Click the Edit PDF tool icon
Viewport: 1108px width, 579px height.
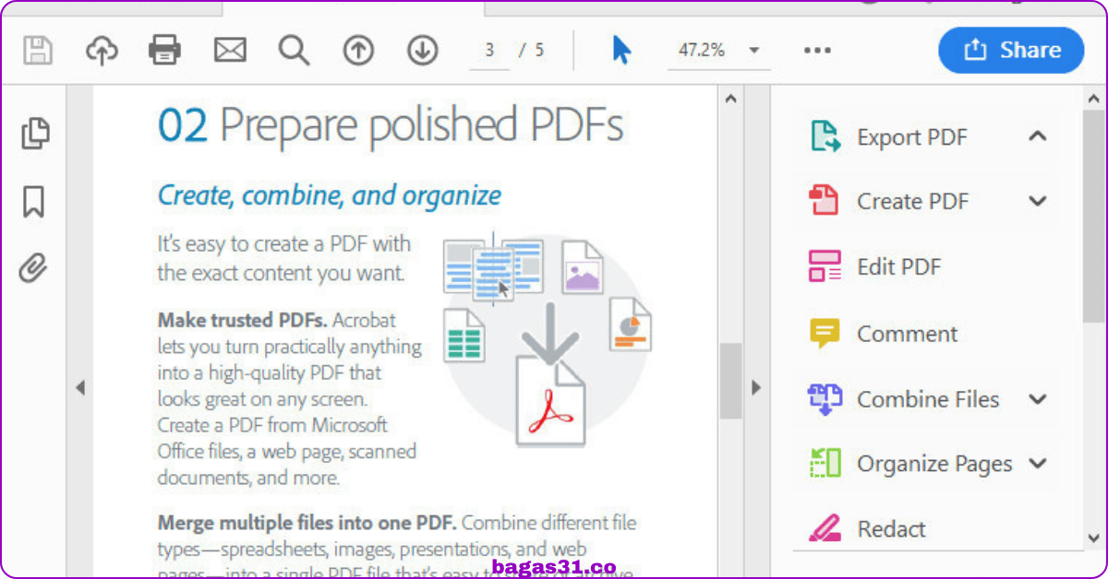click(825, 266)
